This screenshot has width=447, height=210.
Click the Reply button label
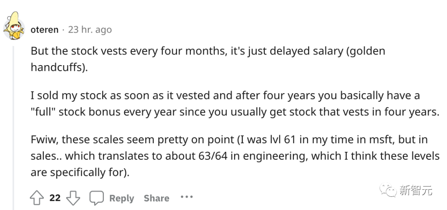coord(122,198)
